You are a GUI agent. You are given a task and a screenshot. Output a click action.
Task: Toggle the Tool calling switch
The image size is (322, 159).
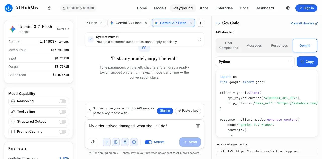[x=62, y=112]
